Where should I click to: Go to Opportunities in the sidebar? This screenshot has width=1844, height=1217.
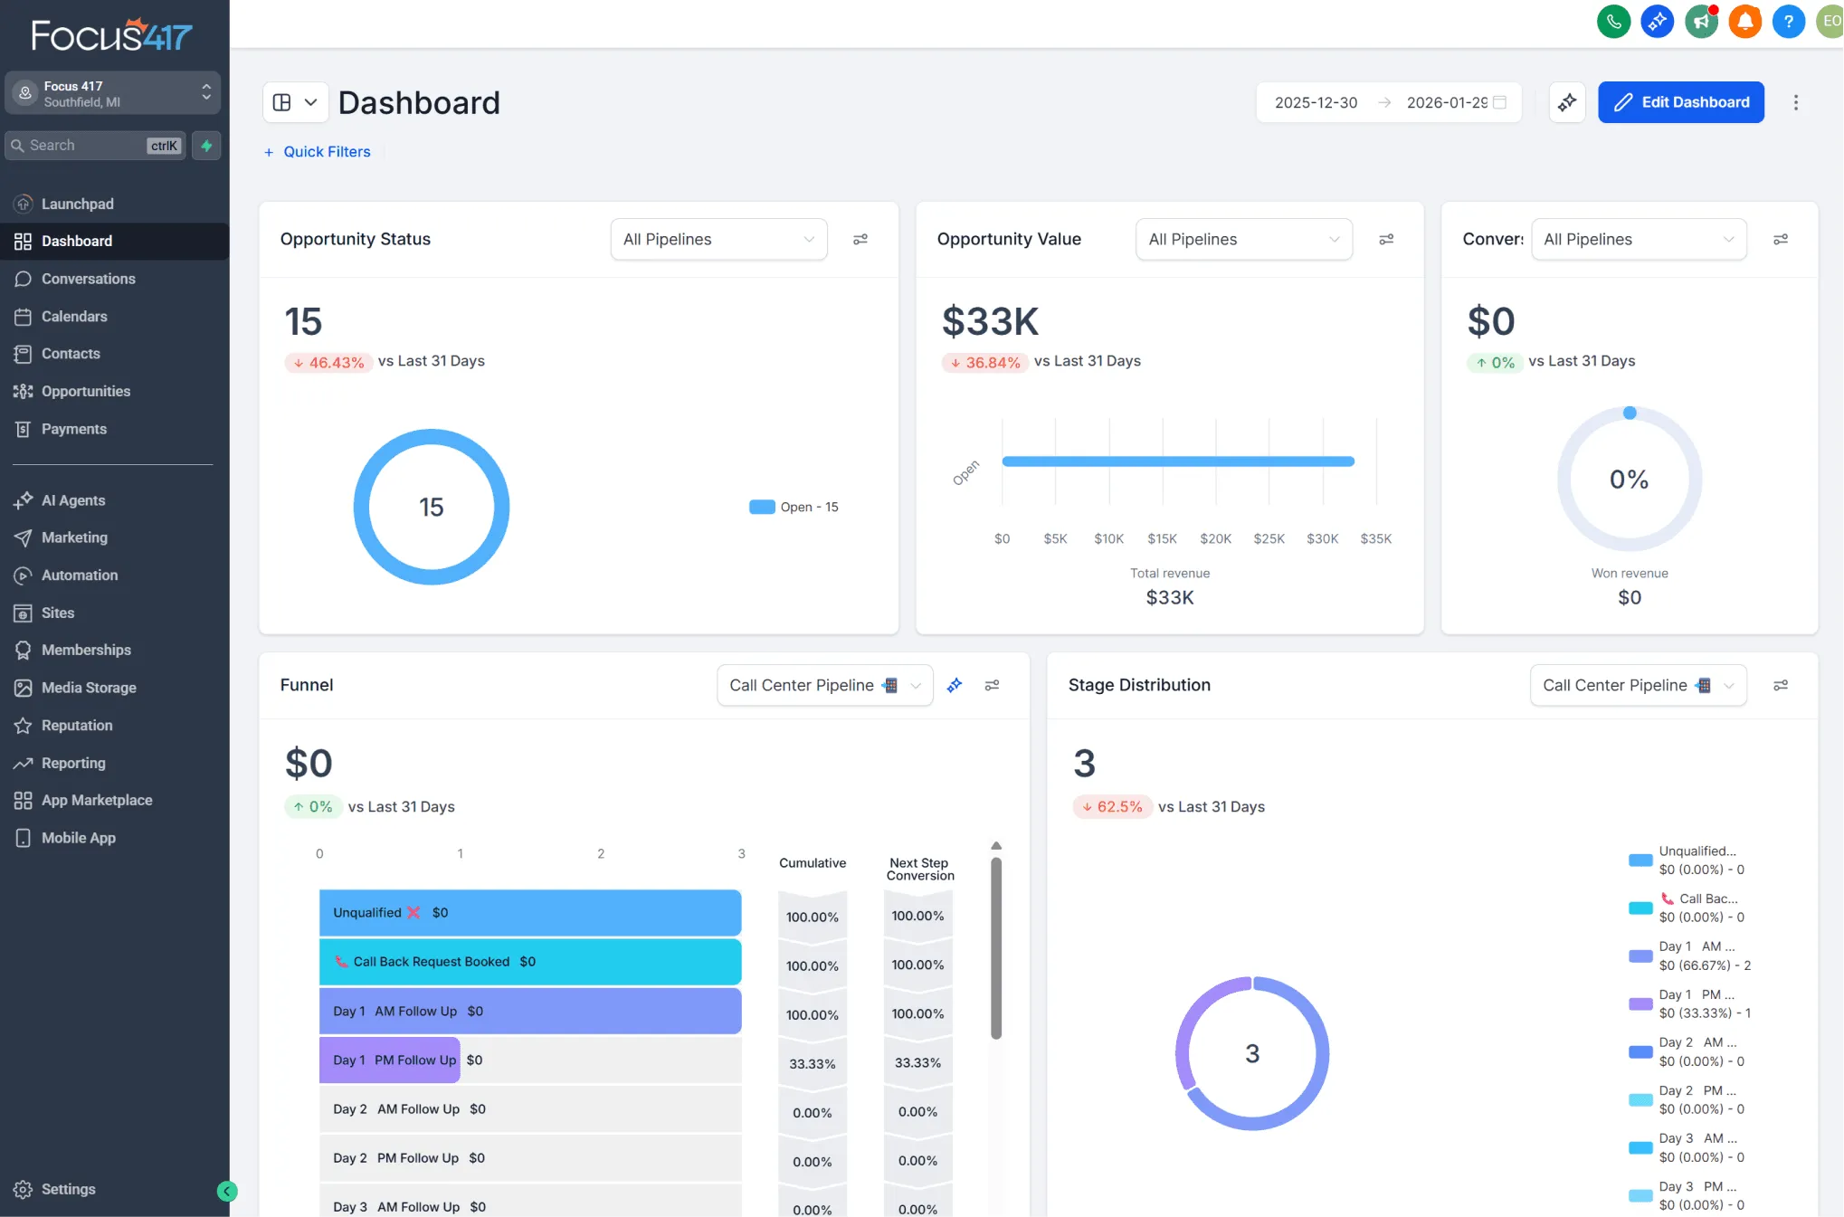coord(86,391)
